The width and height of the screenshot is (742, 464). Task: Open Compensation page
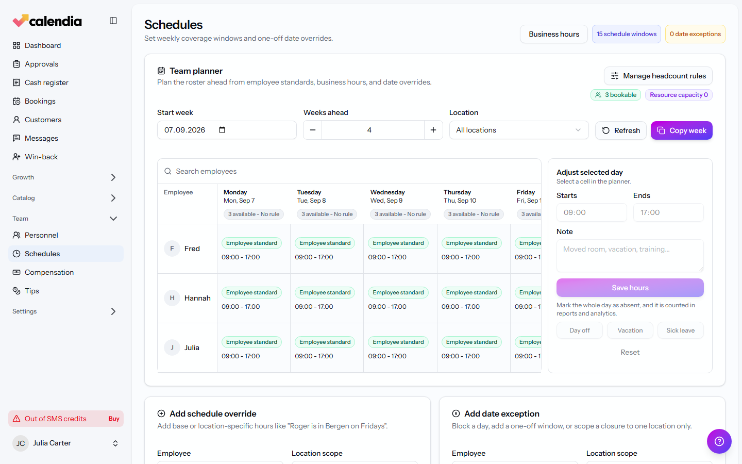pyautogui.click(x=66, y=272)
